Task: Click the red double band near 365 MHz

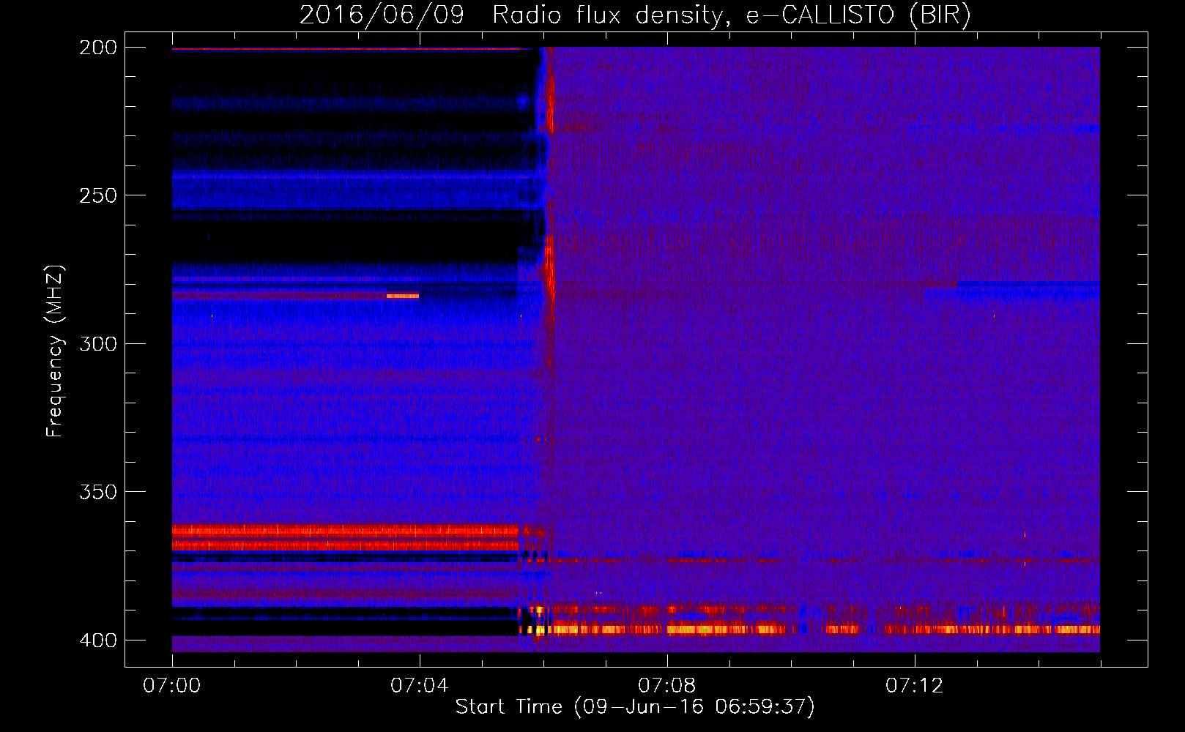Action: coord(346,537)
